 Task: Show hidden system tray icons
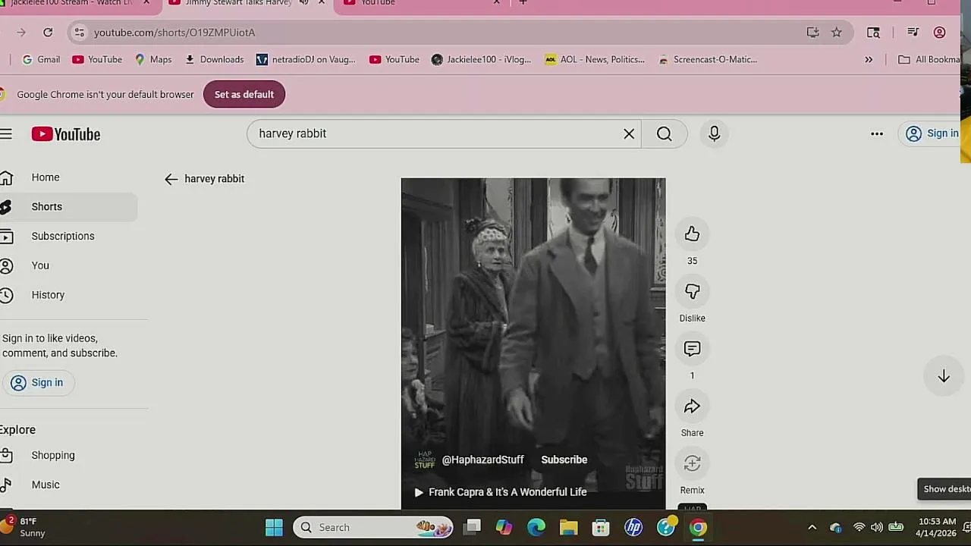pos(812,527)
